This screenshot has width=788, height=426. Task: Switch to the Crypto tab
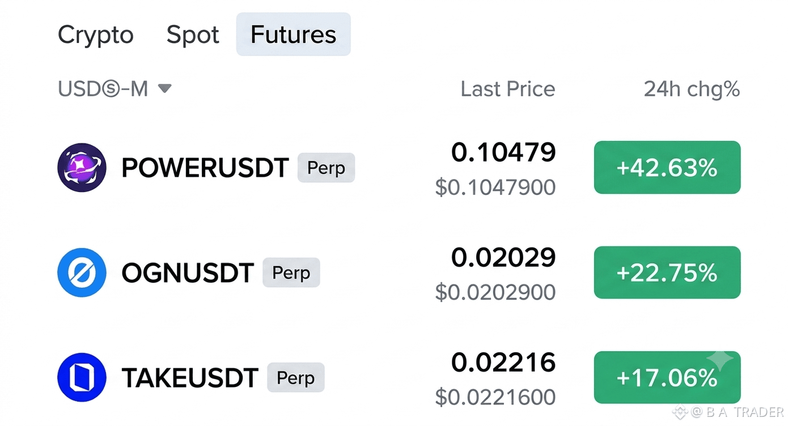click(x=96, y=35)
